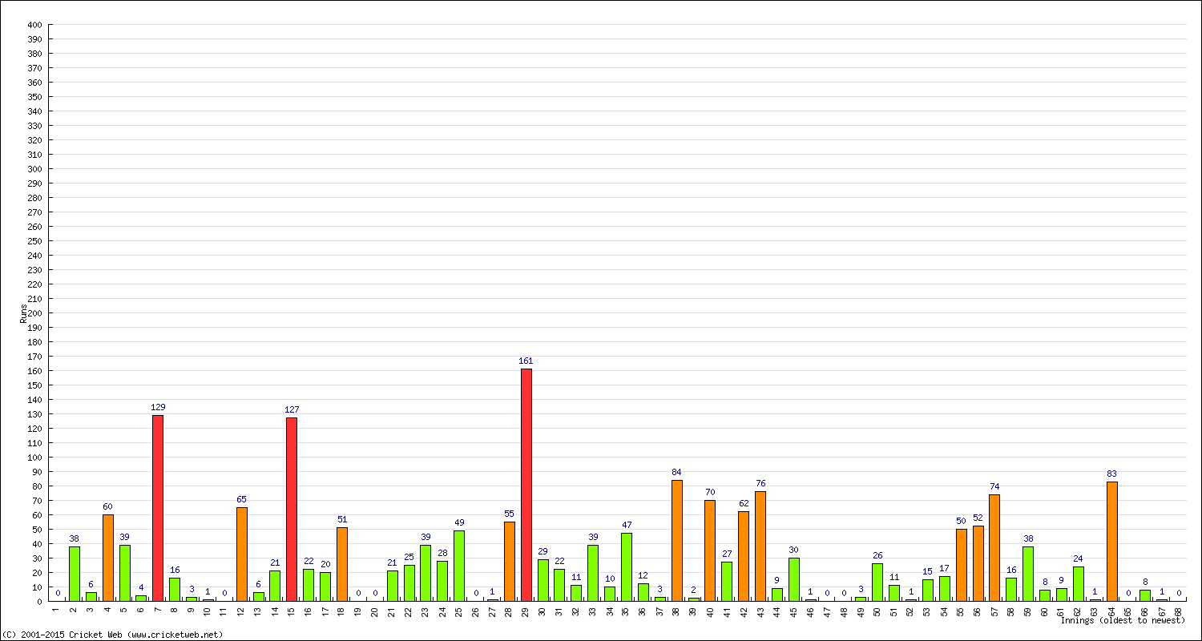Click the x-axis innings label '29'
The width and height of the screenshot is (1202, 641).
coord(526,611)
